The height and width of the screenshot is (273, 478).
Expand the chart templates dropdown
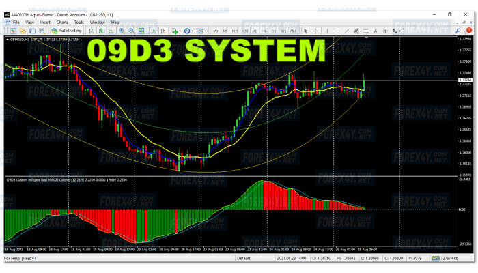[202, 31]
